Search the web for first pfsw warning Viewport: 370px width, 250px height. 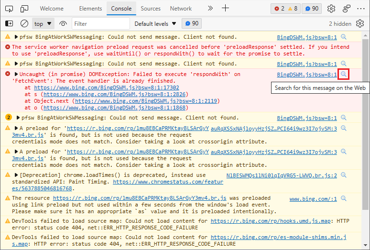coord(344,37)
